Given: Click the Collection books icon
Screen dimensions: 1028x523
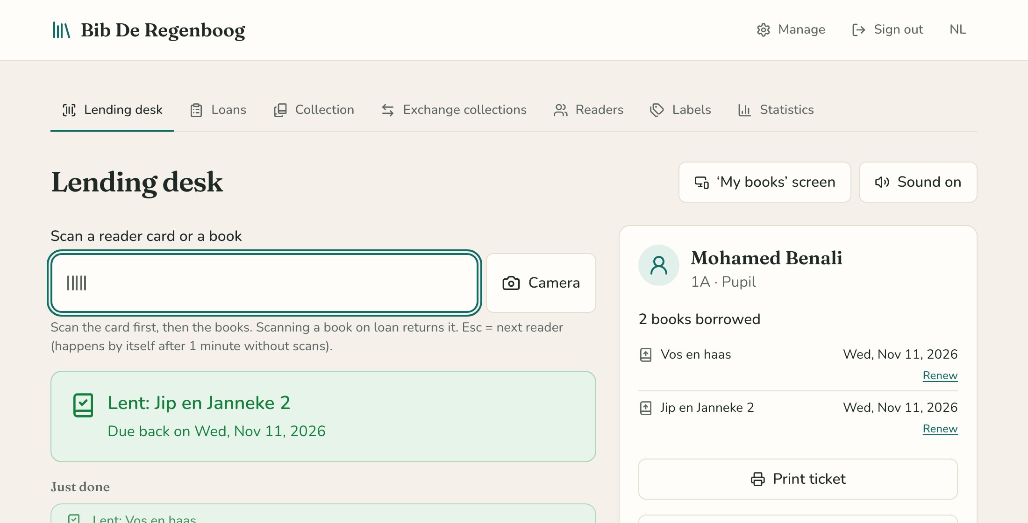Looking at the screenshot, I should 280,110.
